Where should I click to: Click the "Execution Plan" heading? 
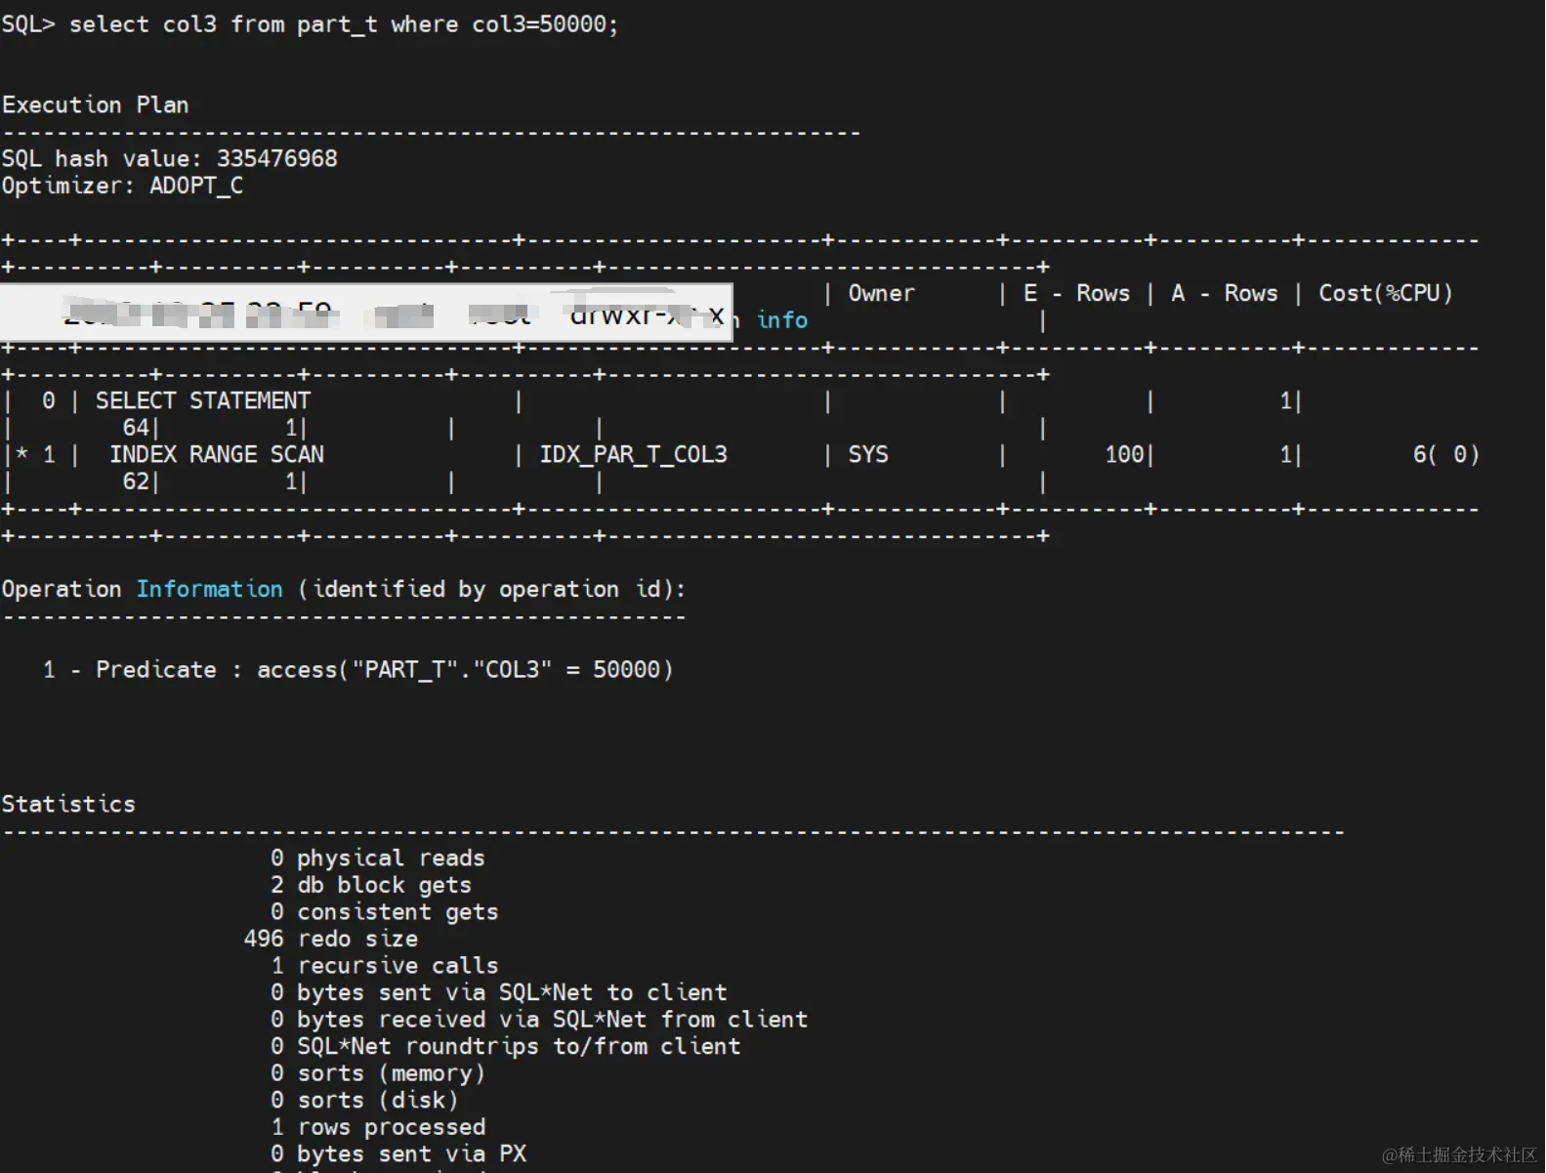(95, 105)
